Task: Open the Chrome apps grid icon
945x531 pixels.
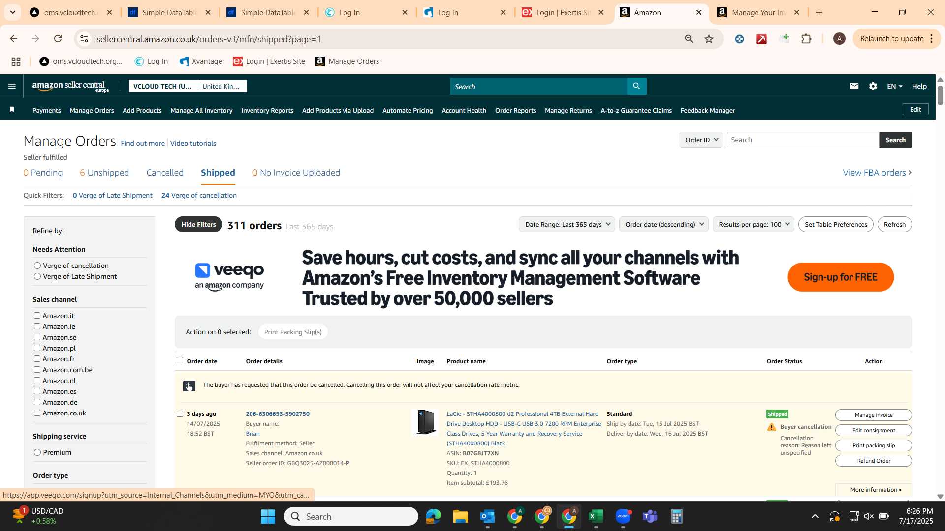Action: pos(16,61)
